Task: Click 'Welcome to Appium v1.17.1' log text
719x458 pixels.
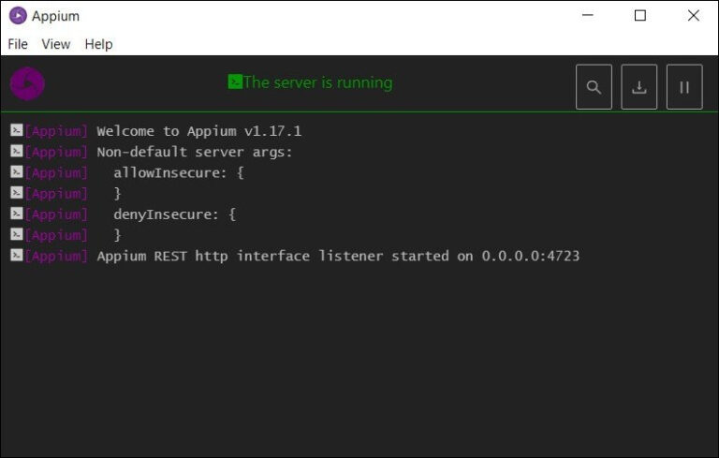Action: 199,131
